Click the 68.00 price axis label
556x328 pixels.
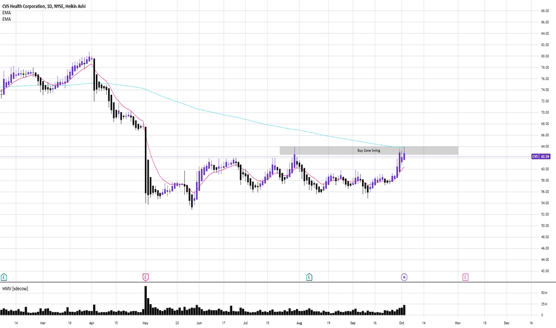click(545, 124)
